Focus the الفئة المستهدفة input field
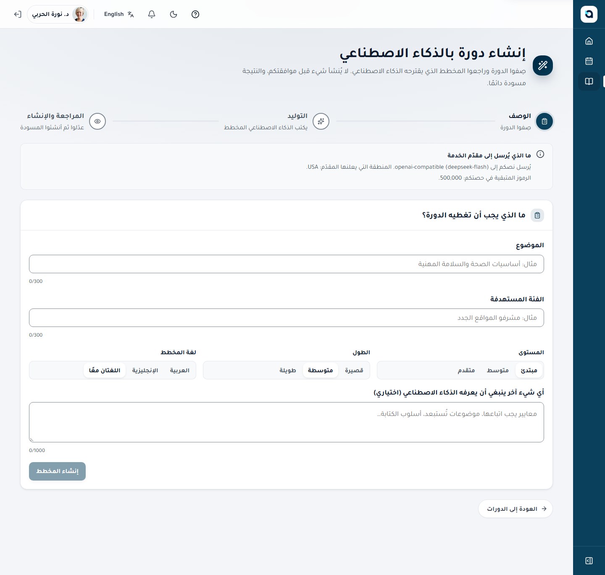The width and height of the screenshot is (605, 575). click(x=287, y=318)
